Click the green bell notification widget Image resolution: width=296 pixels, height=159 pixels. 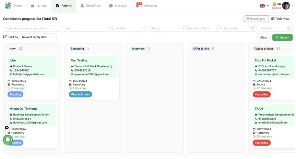pyautogui.click(x=8, y=140)
